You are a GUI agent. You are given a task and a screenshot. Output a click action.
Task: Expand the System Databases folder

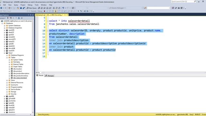tap(5, 25)
